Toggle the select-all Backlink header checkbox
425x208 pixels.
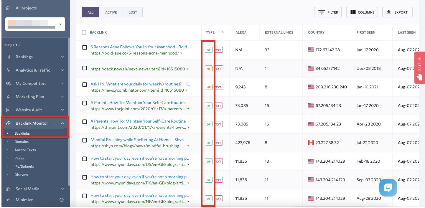click(84, 32)
